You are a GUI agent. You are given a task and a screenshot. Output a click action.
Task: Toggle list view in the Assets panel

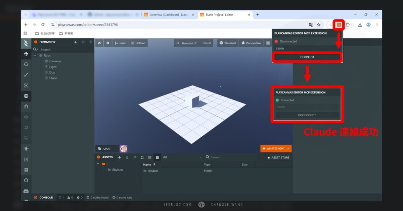click(x=157, y=157)
